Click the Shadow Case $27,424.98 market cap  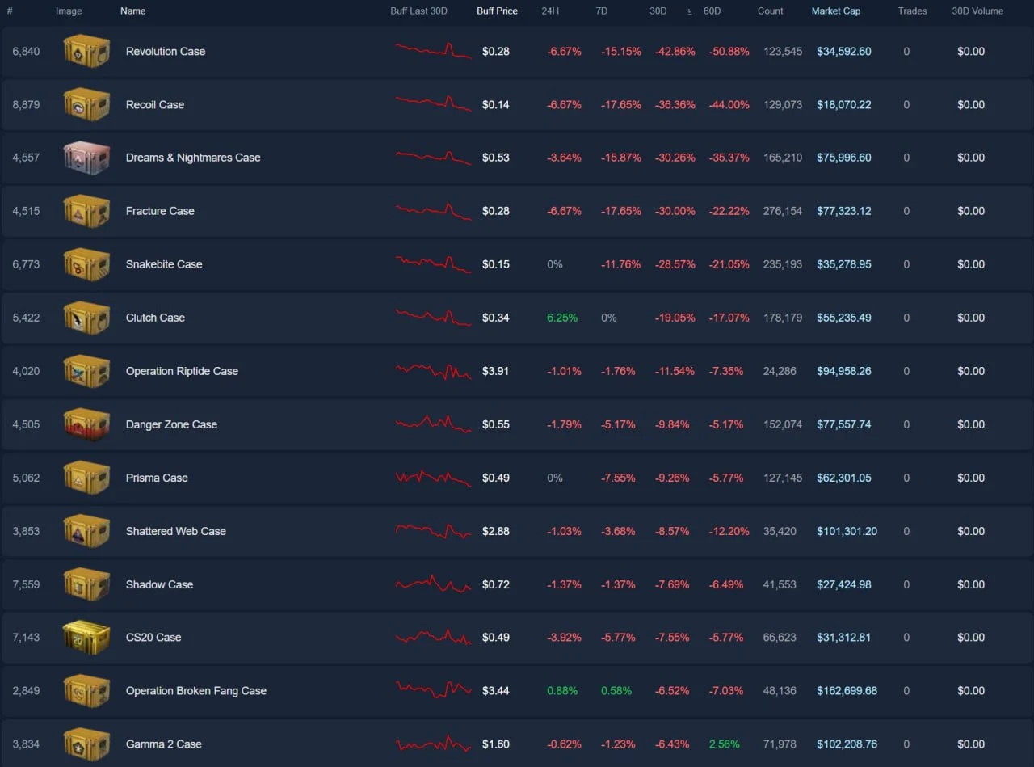pyautogui.click(x=844, y=584)
